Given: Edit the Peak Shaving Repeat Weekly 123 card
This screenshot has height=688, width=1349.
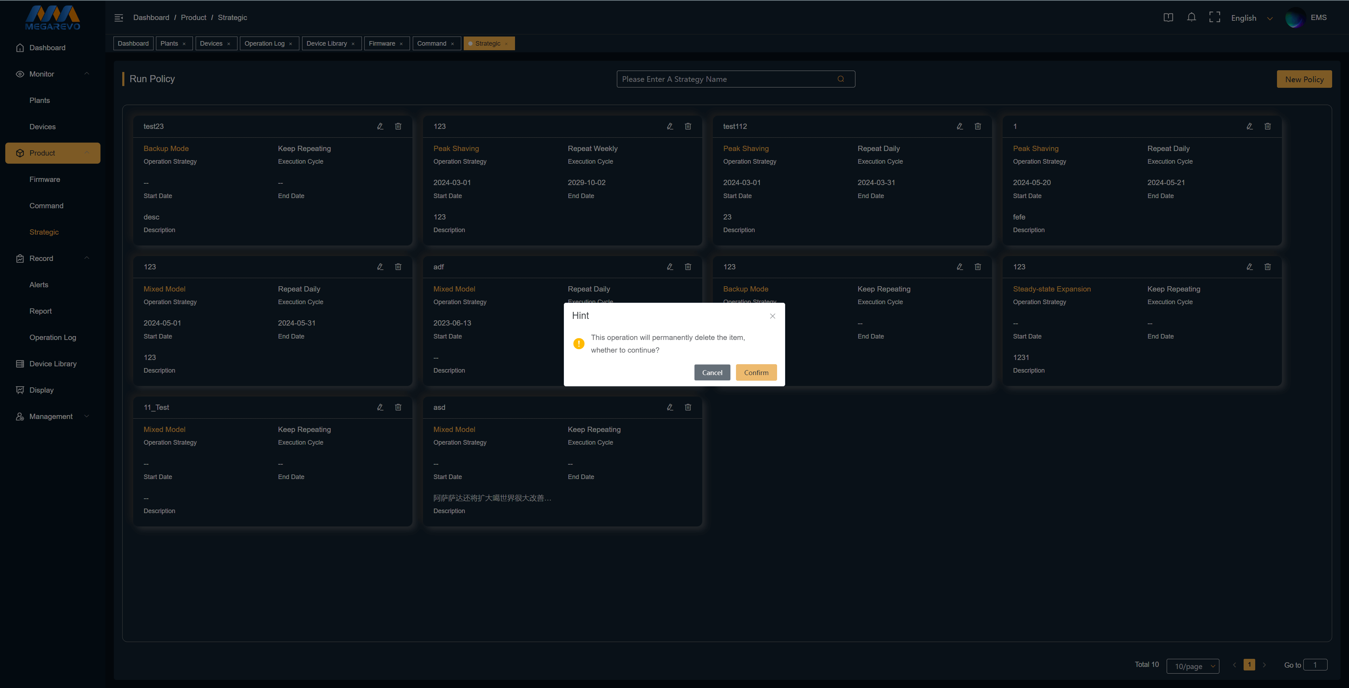Looking at the screenshot, I should [670, 126].
